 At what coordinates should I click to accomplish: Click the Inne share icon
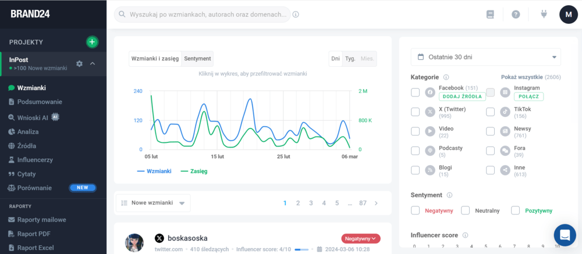505,170
